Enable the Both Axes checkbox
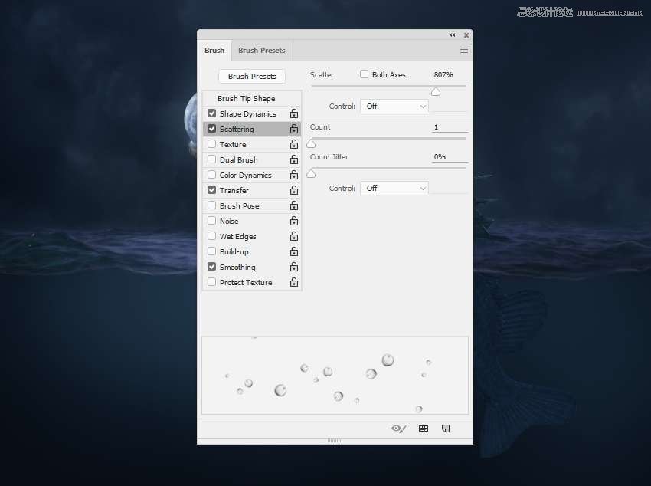The height and width of the screenshot is (486, 651). tap(365, 75)
